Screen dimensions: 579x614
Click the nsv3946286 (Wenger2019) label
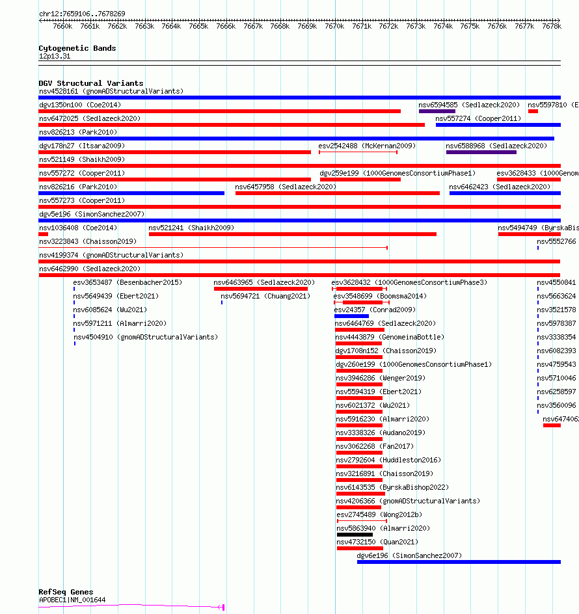pos(381,379)
